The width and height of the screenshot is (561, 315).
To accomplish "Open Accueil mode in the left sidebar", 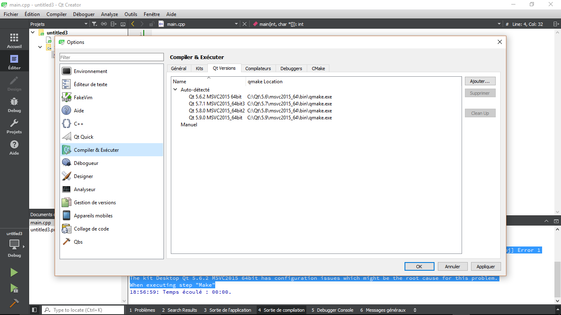I will pos(14,41).
